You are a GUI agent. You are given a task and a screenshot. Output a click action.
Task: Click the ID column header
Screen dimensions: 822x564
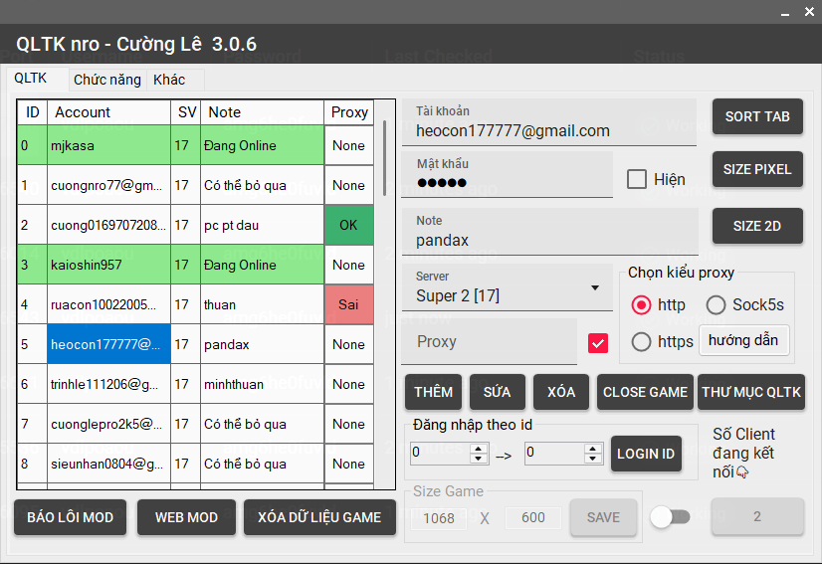click(33, 112)
